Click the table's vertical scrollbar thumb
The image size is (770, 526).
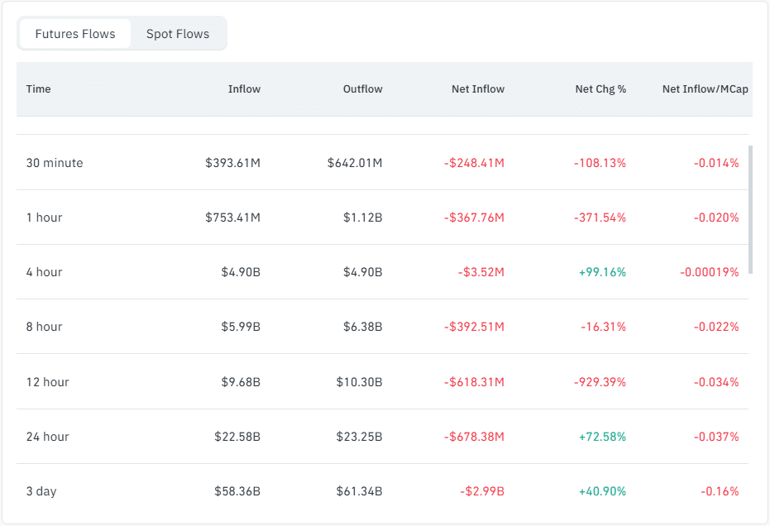(750, 209)
